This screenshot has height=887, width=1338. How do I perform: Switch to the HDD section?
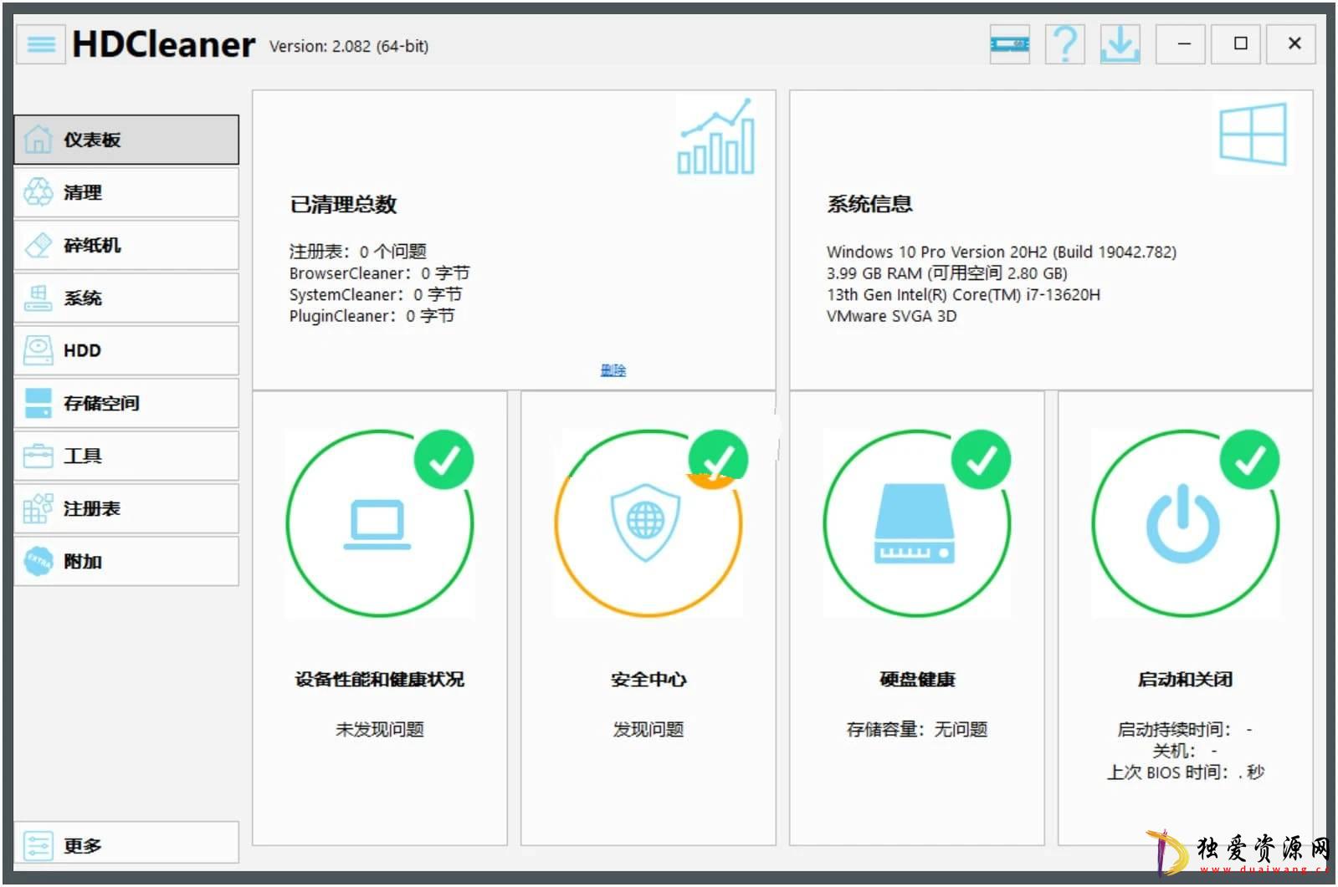pyautogui.click(x=126, y=350)
